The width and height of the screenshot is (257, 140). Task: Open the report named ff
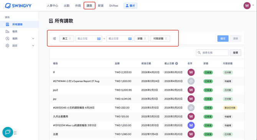54,72
